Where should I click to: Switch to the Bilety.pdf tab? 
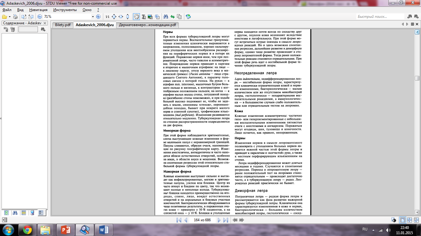point(63,25)
